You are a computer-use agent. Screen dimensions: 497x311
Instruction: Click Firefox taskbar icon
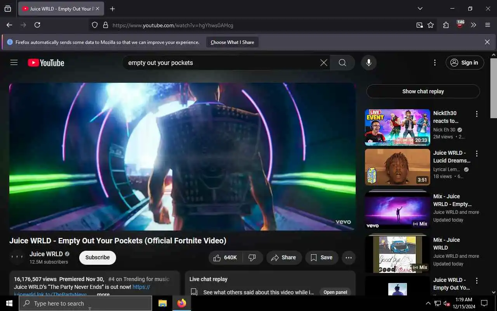pyautogui.click(x=181, y=303)
